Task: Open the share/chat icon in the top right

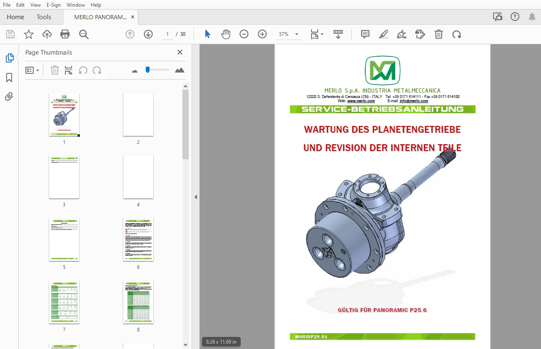Action: click(497, 17)
